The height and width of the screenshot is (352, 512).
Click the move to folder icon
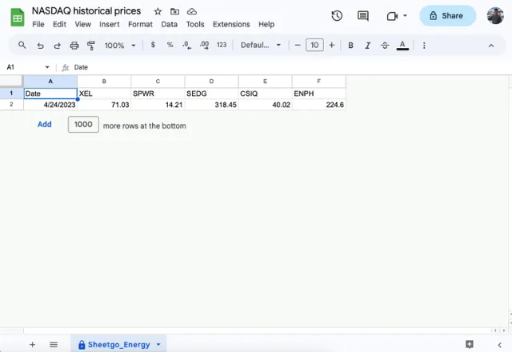(x=174, y=12)
